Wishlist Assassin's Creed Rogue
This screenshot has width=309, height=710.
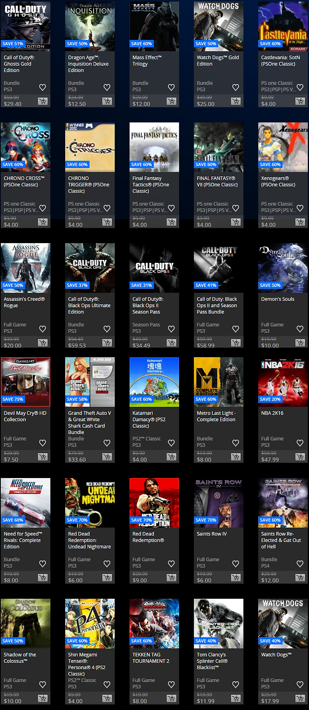pos(42,329)
